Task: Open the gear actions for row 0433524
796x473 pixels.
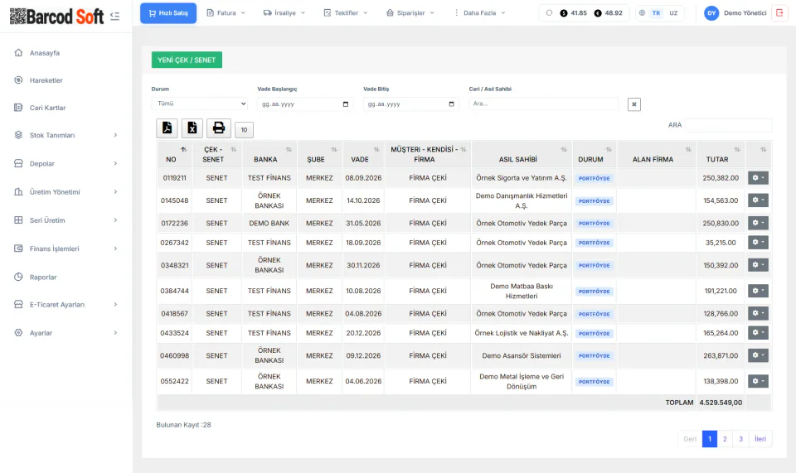Action: click(758, 333)
